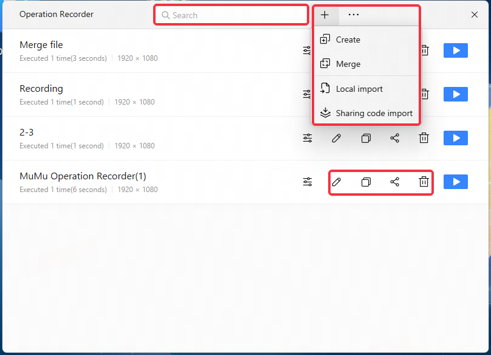
Task: Play the 2-3 recording
Action: 456,138
